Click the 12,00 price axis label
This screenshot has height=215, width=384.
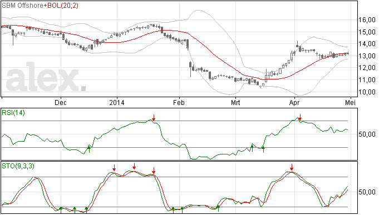[367, 68]
